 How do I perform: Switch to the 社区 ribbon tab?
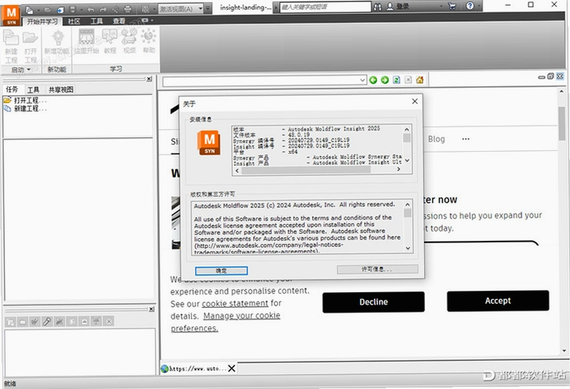(74, 21)
